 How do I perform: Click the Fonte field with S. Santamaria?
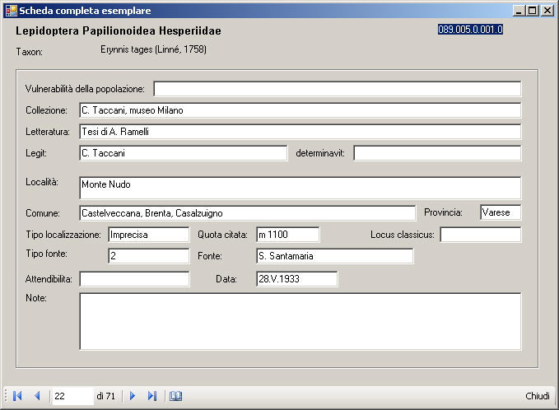[335, 256]
